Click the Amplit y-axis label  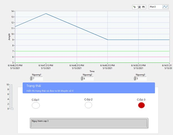coord(9,37)
